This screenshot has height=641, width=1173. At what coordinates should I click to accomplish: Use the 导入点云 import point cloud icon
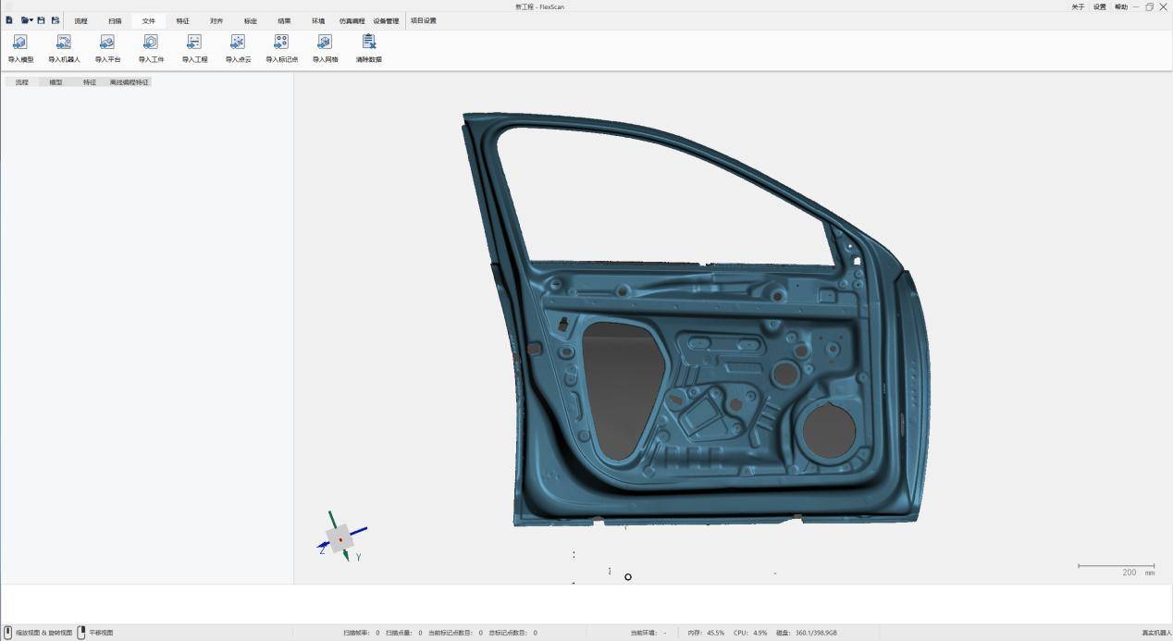pos(237,46)
